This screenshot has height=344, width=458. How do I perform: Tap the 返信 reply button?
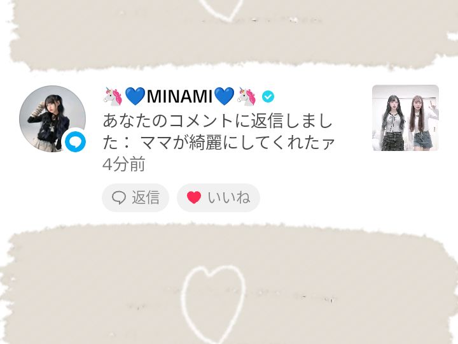[135, 197]
